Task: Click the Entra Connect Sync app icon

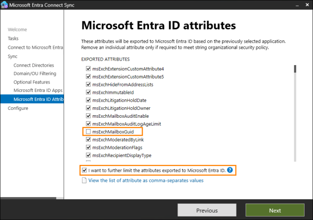Action: click(x=4, y=5)
